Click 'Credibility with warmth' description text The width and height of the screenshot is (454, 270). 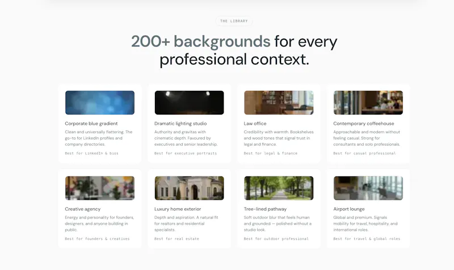[279, 138]
